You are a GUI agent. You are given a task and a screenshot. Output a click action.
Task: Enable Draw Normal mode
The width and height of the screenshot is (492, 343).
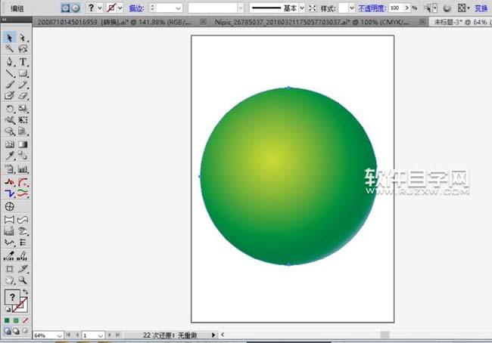click(x=8, y=331)
